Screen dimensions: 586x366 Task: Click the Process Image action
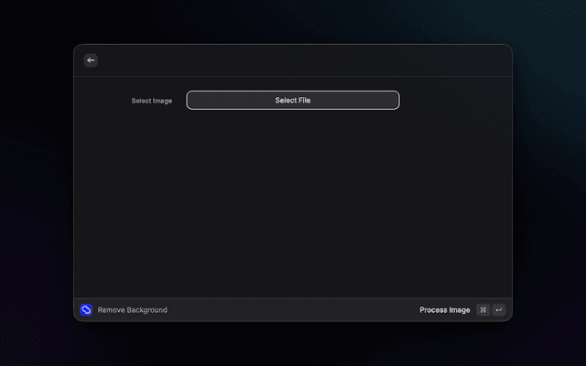click(445, 310)
